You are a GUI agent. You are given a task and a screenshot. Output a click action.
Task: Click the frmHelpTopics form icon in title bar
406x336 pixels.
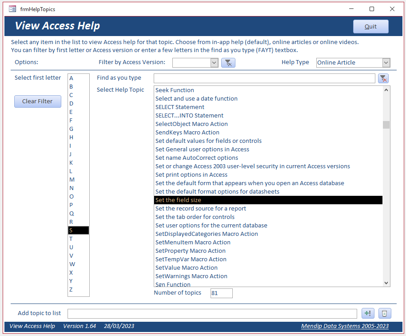12,9
